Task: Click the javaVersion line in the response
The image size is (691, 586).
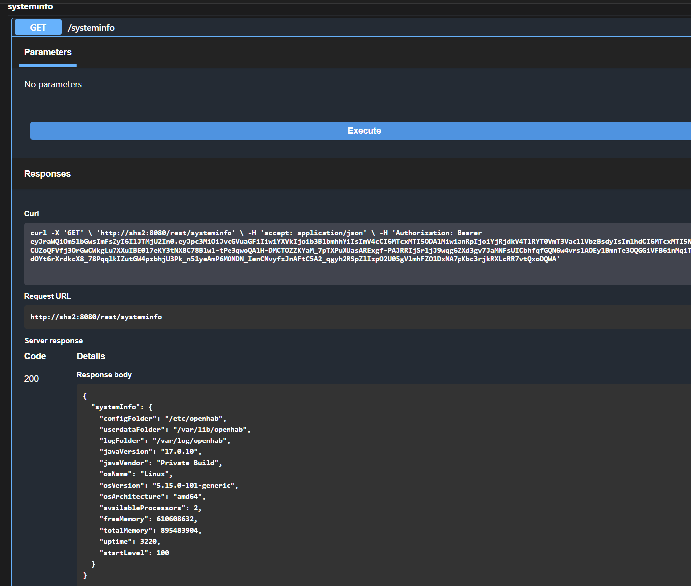Action: click(x=150, y=452)
